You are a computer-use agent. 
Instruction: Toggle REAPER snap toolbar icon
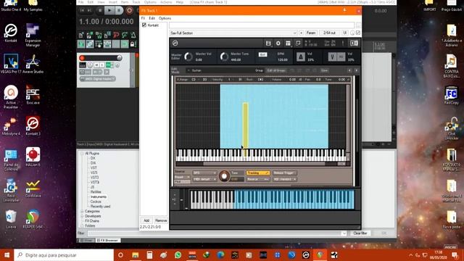click(x=125, y=44)
